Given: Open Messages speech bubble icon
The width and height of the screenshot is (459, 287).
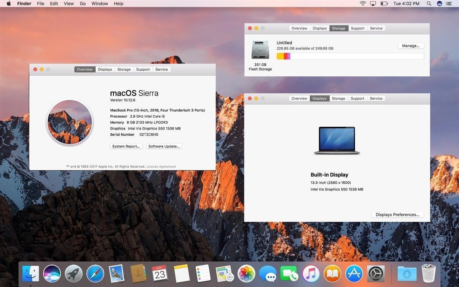Looking at the screenshot, I should (268, 274).
